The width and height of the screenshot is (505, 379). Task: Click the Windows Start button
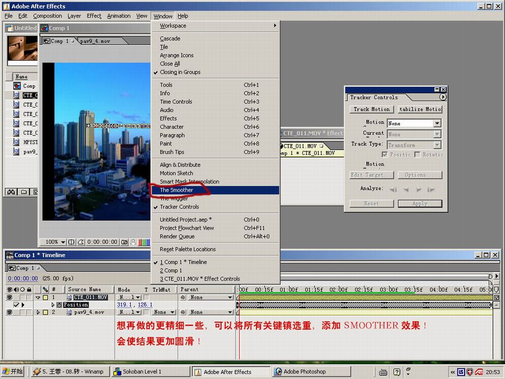13,372
